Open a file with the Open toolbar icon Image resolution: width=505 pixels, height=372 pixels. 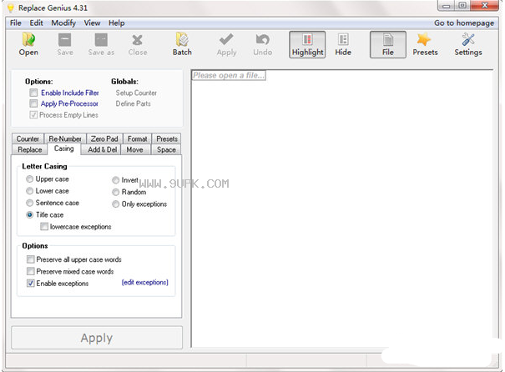tap(28, 44)
